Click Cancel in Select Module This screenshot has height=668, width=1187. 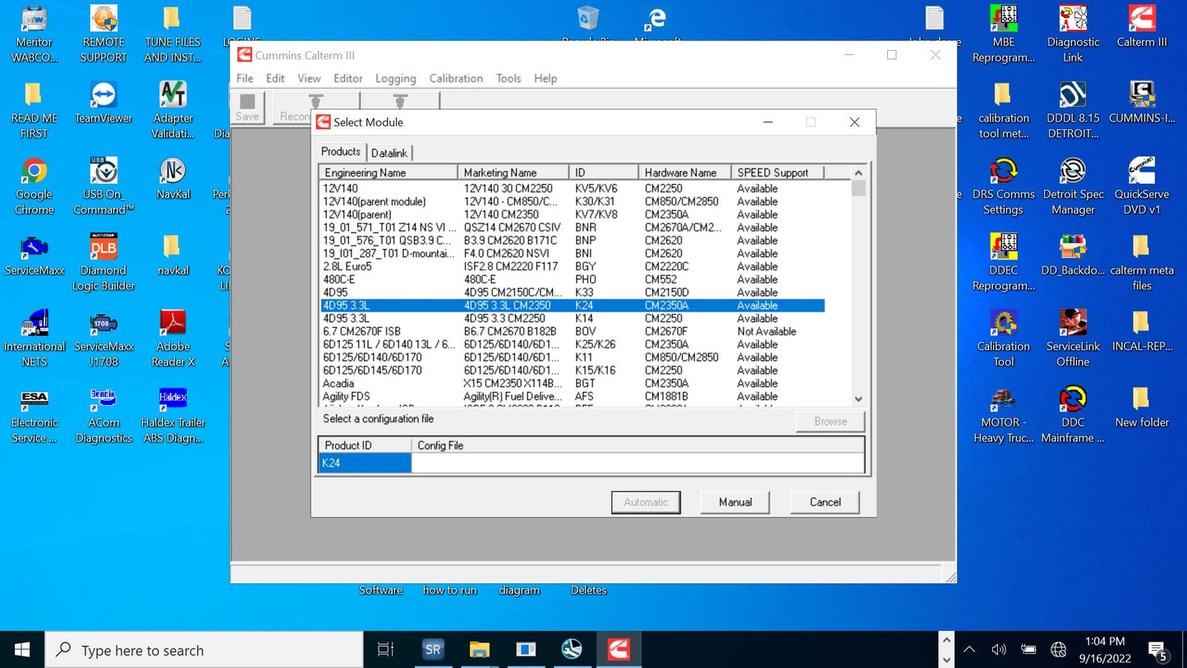[825, 502]
